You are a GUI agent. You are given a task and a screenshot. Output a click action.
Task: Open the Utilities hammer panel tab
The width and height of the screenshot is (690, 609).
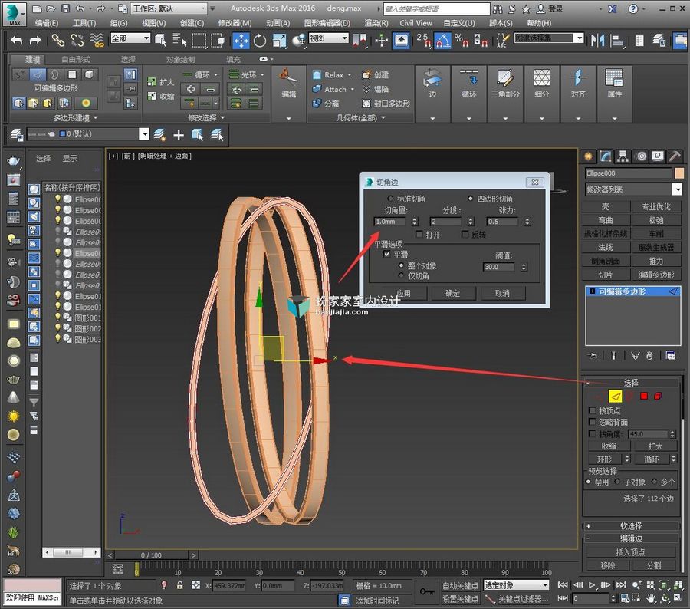pyautogui.click(x=675, y=156)
